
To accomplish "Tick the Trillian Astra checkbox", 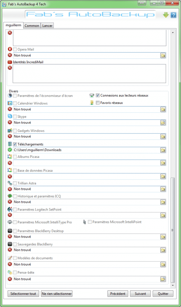I will pyautogui.click(x=15, y=183).
